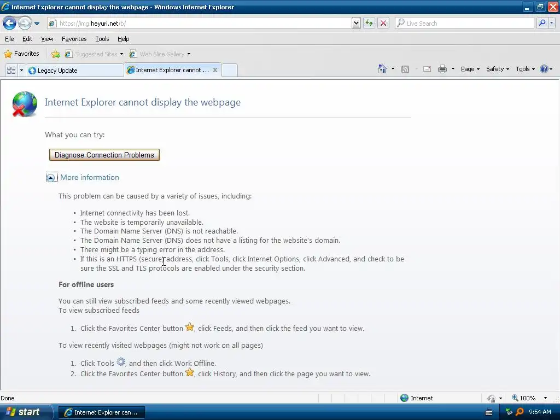Expand Web Slice Gallery dropdown arrow
560x420 pixels.
[189, 54]
